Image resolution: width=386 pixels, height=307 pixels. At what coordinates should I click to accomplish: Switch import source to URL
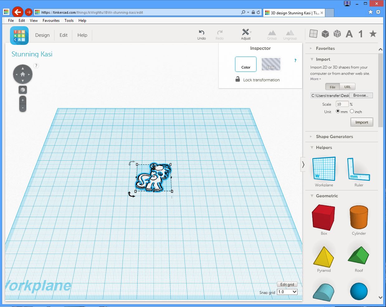coord(347,87)
